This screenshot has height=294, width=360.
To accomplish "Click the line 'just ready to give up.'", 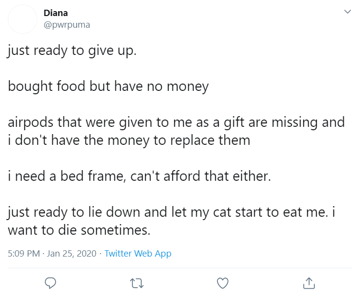I will (72, 51).
